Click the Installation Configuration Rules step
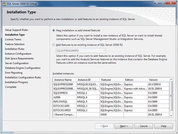178x134 pixels. coord(23,77)
